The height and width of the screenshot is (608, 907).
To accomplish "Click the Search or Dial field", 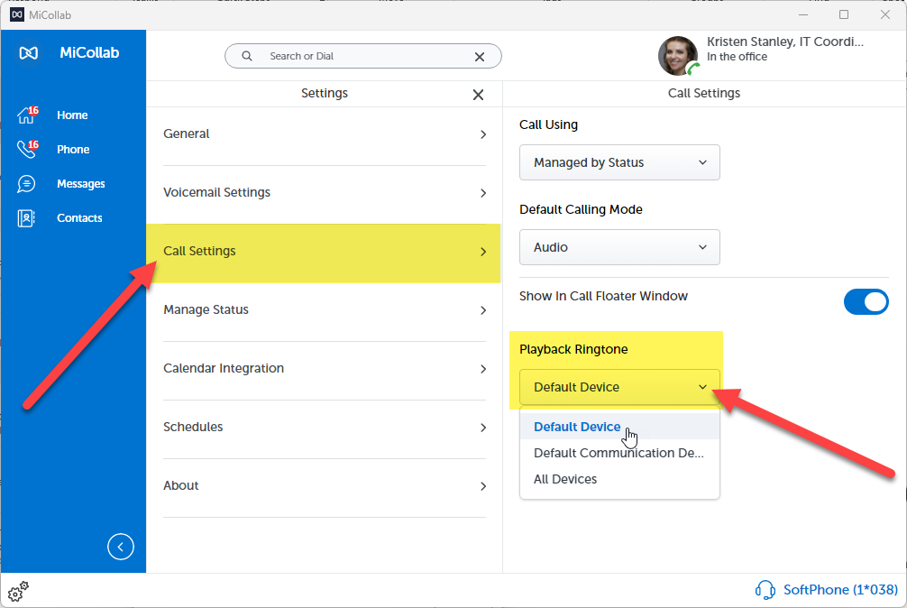I will pos(361,56).
